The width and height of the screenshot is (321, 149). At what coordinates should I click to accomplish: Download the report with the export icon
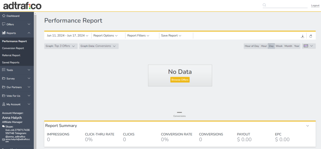303,36
